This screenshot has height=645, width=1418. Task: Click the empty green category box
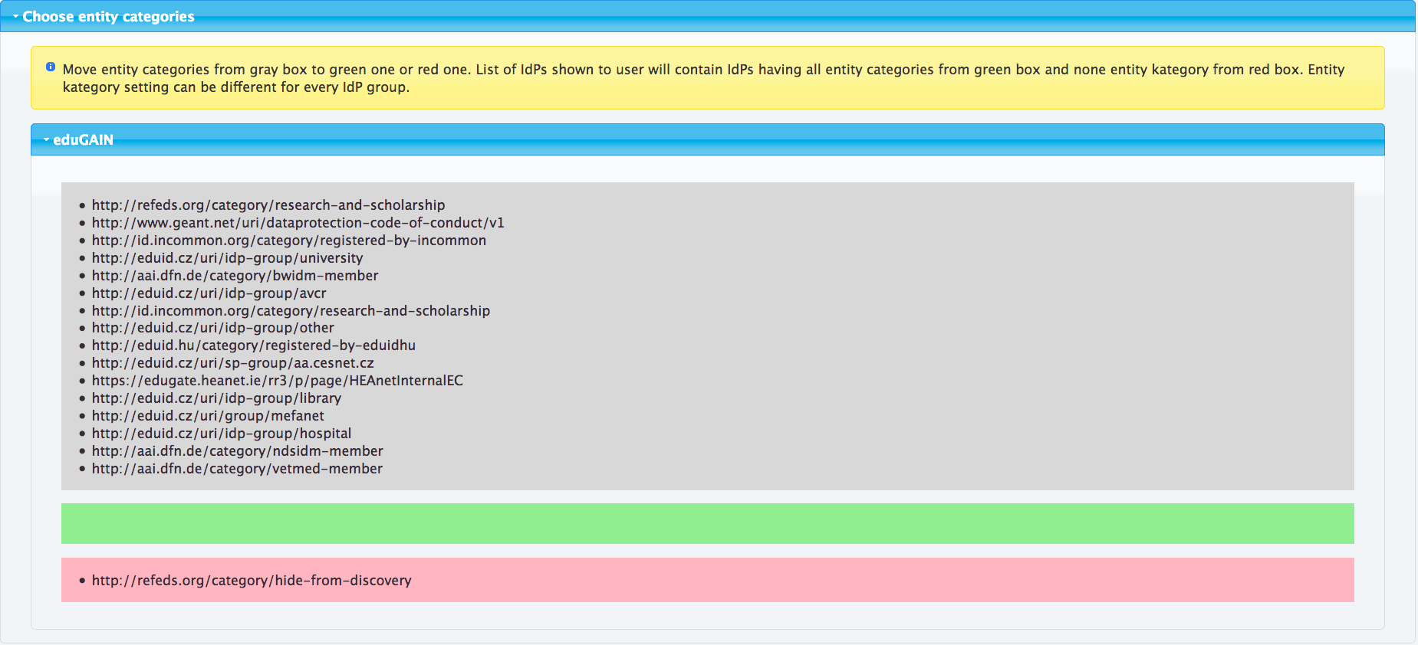(707, 524)
